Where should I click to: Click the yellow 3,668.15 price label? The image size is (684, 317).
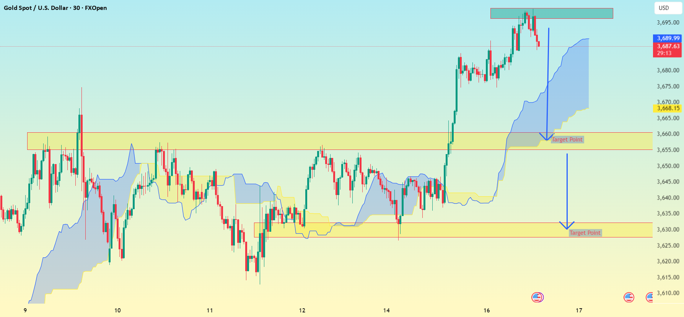(x=668, y=108)
